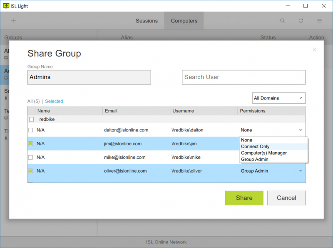Click the redbike domain row label
The width and height of the screenshot is (333, 248).
tap(47, 119)
